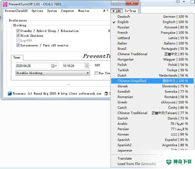Choose Spanish2 Argentina entry
This screenshot has width=195, height=169.
click(152, 145)
